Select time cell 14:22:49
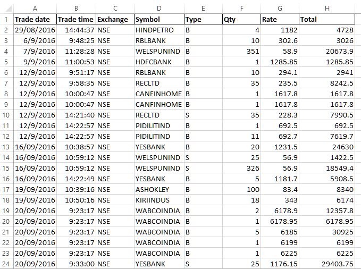 coord(76,179)
